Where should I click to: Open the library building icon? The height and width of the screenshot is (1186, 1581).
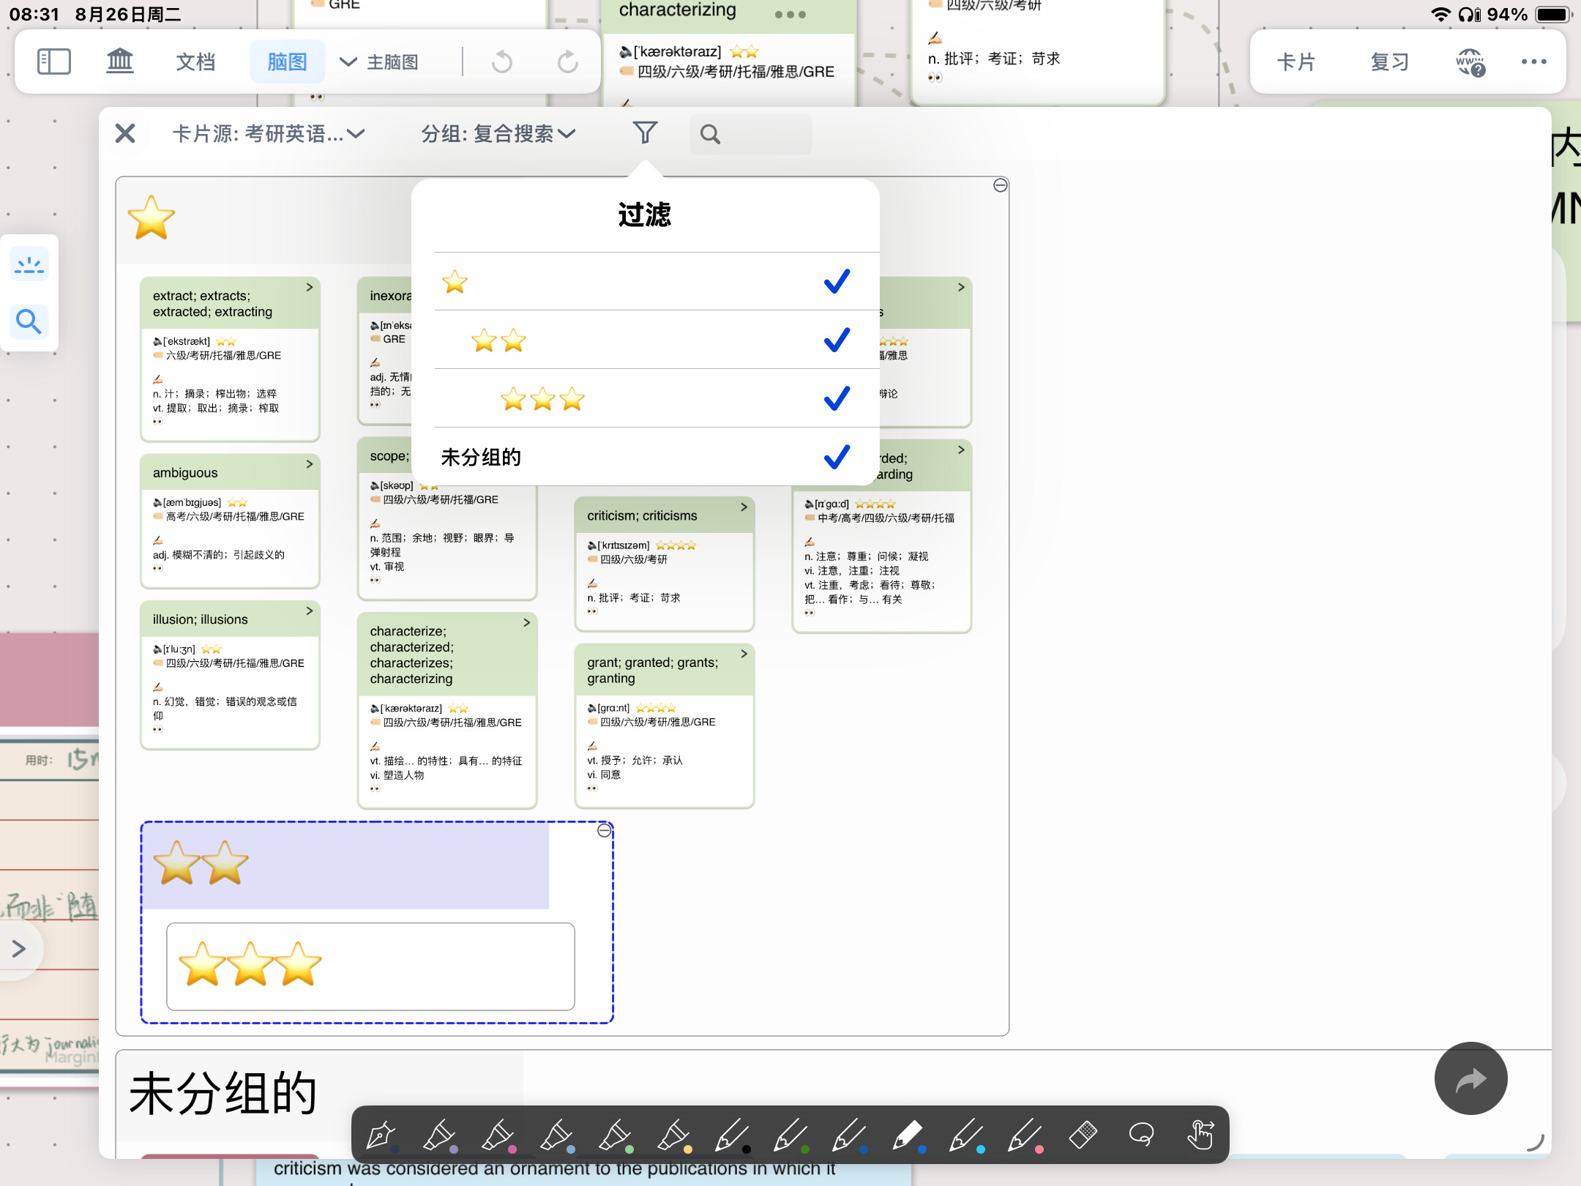pos(120,61)
